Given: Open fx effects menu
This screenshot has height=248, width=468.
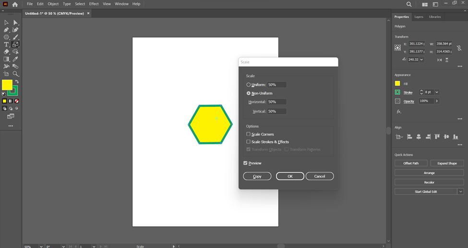Looking at the screenshot, I should click(x=399, y=112).
